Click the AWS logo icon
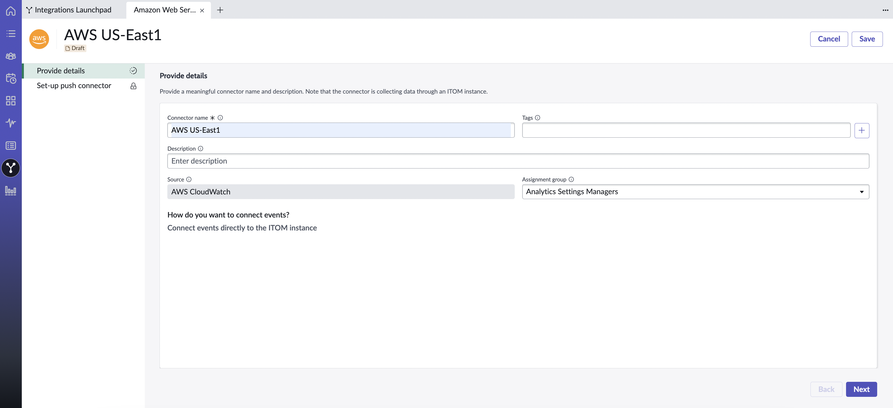Viewport: 893px width, 408px height. [x=39, y=39]
